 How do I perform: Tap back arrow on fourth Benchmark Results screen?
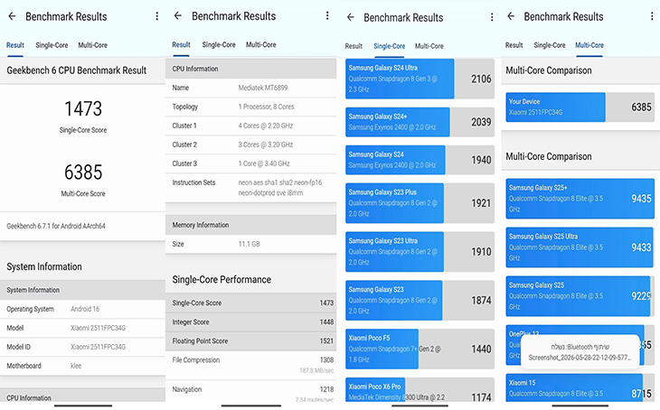click(x=511, y=16)
